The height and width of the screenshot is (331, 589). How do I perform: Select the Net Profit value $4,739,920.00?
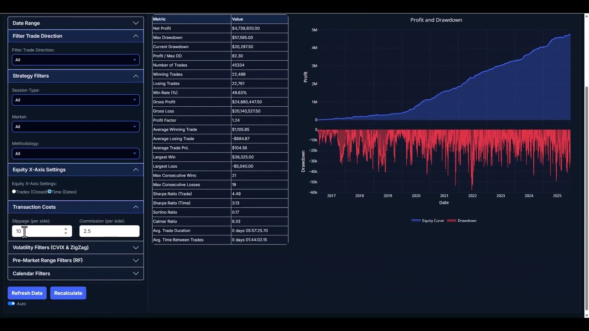[x=246, y=29]
